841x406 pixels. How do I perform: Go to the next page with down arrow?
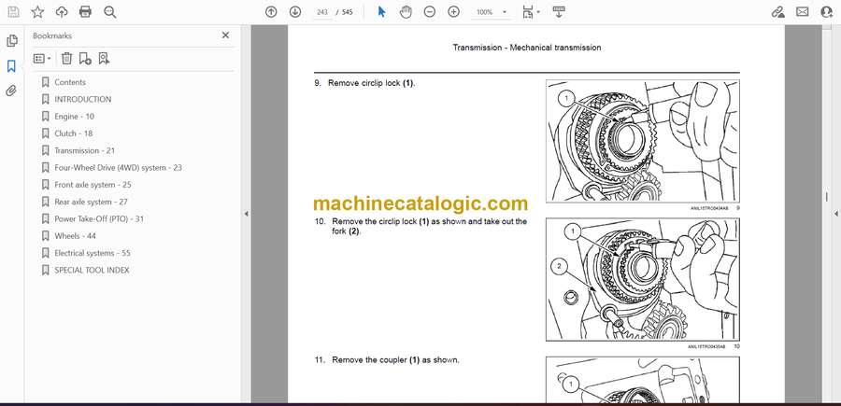tap(295, 12)
